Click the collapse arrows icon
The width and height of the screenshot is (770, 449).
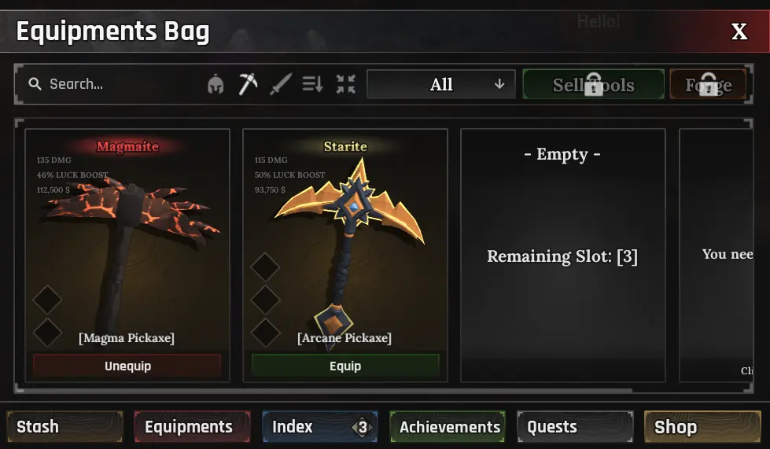coord(346,84)
